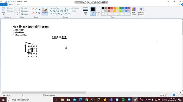Viewport: 183px width, 102px height.
Task: Open the Rotate dropdown
Action: pos(25,14)
